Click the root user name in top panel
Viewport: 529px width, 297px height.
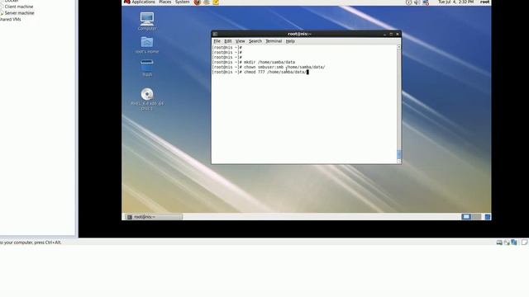485,2
